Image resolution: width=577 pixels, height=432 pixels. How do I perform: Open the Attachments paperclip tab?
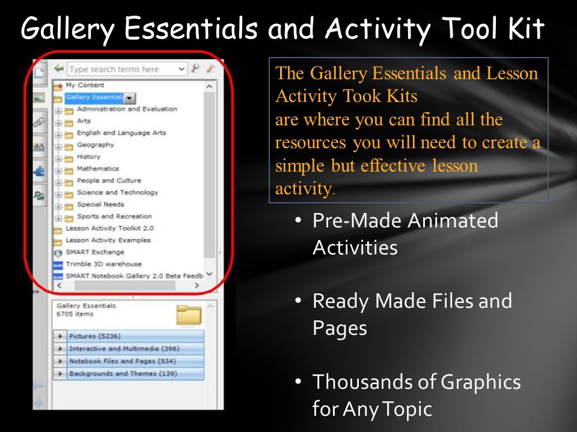39,122
